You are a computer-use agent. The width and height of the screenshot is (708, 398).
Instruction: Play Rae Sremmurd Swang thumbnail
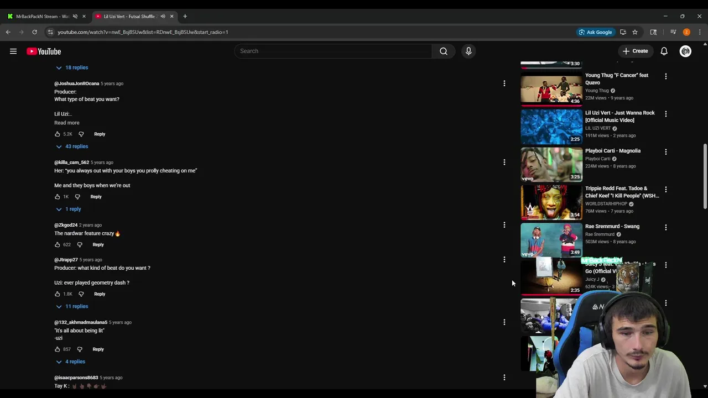tap(551, 240)
